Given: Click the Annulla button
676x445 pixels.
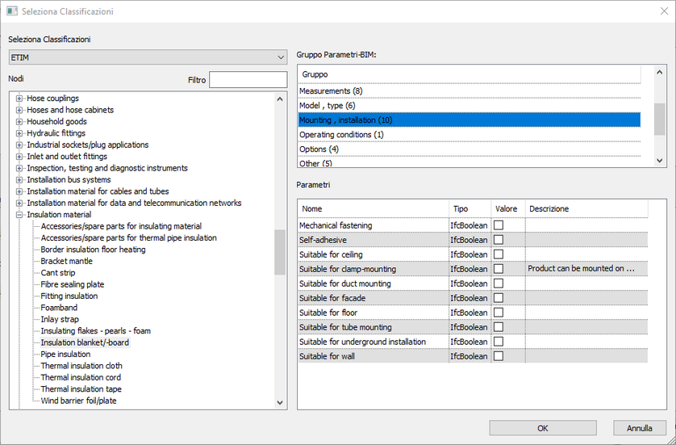Looking at the screenshot, I should click(640, 428).
